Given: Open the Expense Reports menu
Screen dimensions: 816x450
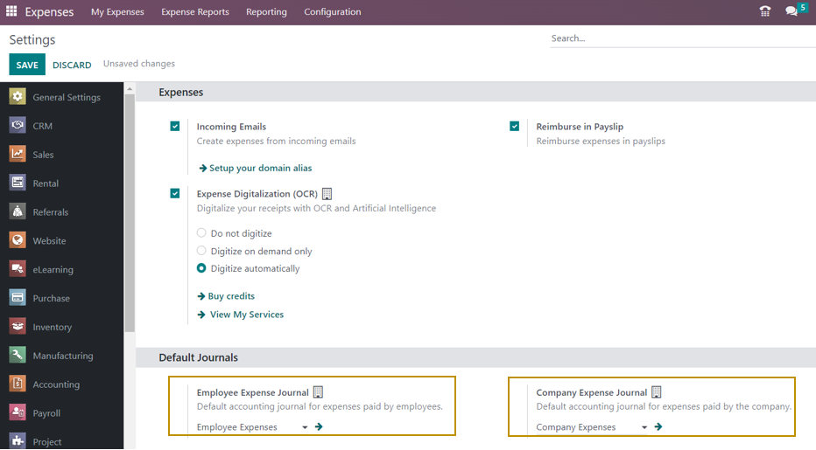Looking at the screenshot, I should 194,12.
